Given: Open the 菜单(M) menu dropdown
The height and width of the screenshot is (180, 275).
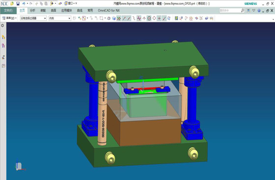Looking at the screenshot, I should [x=9, y=18].
